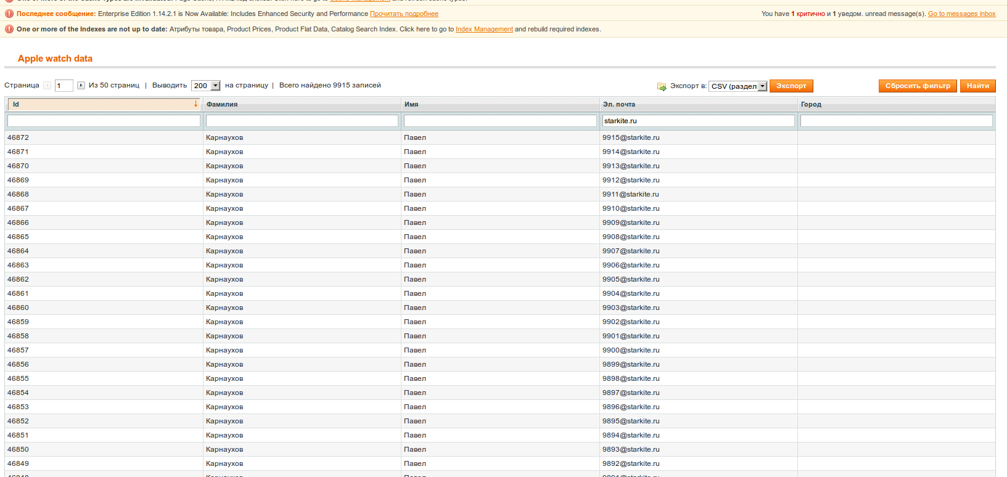Go to the previous page arrow
The width and height of the screenshot is (1007, 477).
[x=47, y=86]
